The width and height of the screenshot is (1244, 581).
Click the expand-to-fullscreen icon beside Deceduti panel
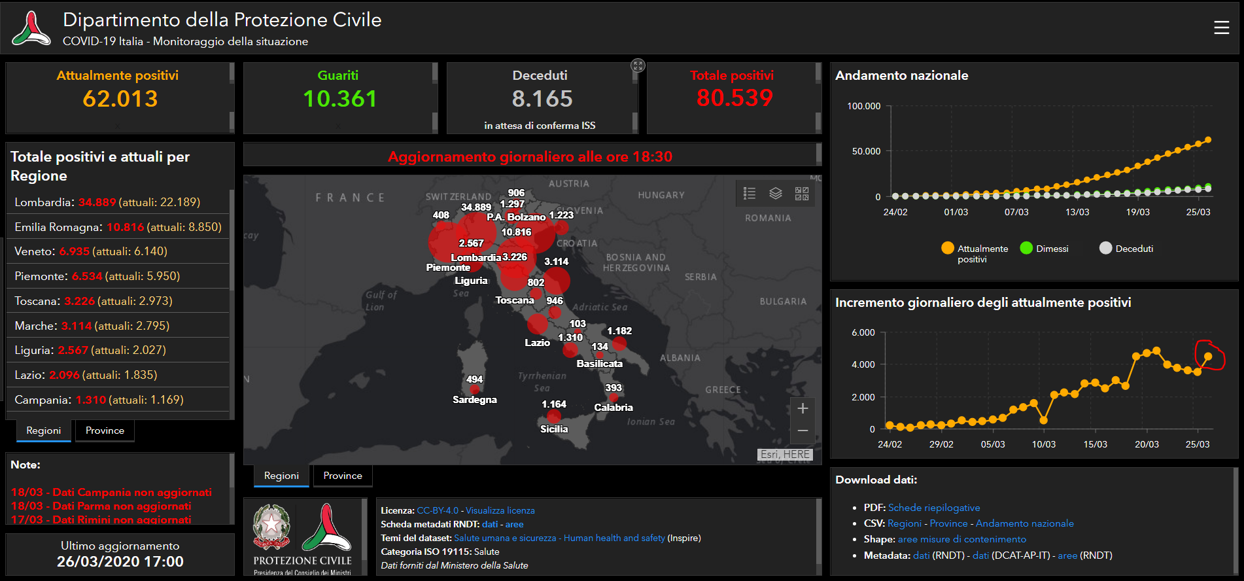(638, 65)
